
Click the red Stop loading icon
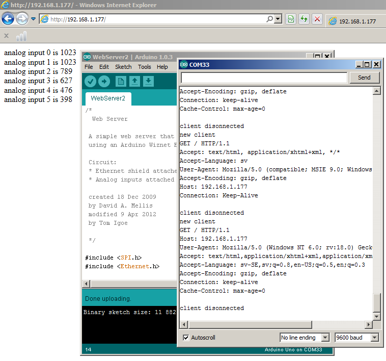tap(317, 19)
